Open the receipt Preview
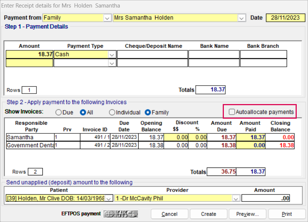The height and width of the screenshot is (222, 308). point(248,214)
